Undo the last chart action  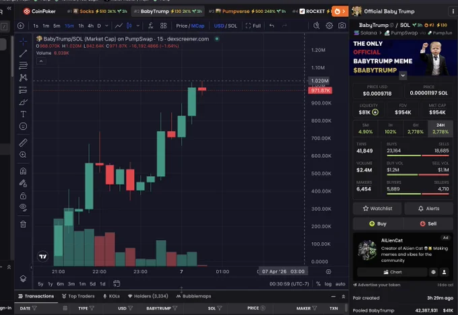point(271,26)
